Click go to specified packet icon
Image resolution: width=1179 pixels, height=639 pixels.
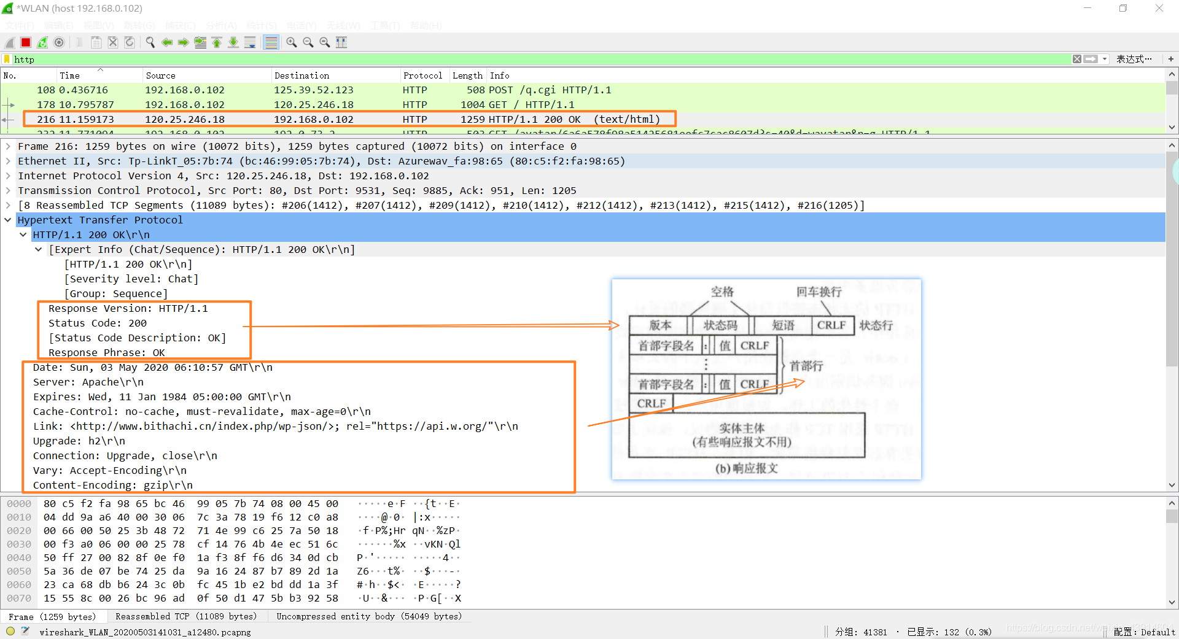[200, 42]
